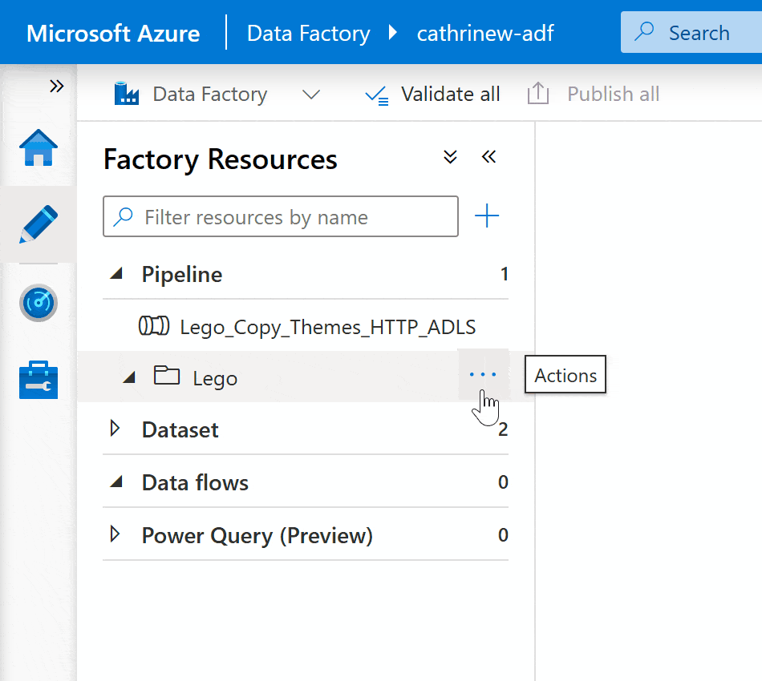Collapse the Lego folder
This screenshot has height=681, width=762.
coord(128,377)
